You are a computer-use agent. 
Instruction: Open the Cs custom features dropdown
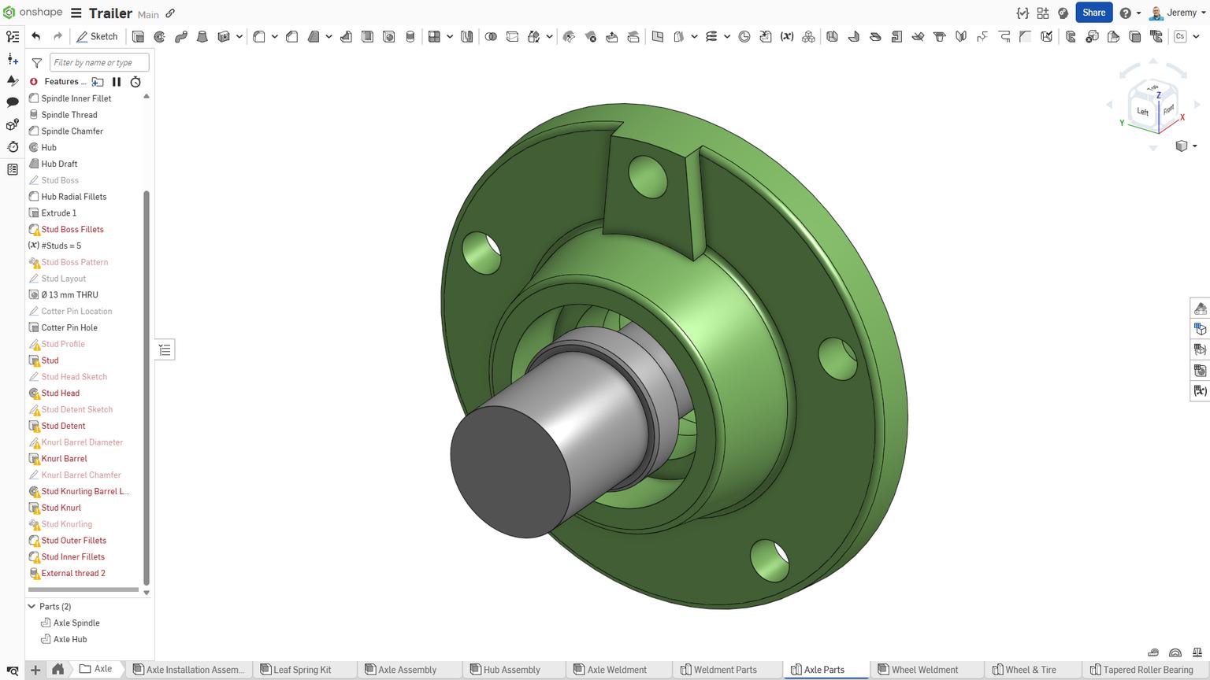tap(1194, 36)
